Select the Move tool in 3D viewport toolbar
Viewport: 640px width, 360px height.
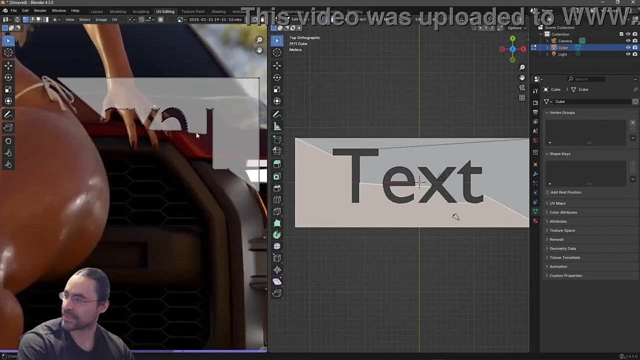(277, 65)
